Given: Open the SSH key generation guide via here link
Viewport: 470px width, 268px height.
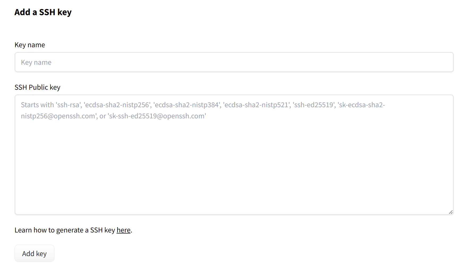Looking at the screenshot, I should (x=123, y=230).
